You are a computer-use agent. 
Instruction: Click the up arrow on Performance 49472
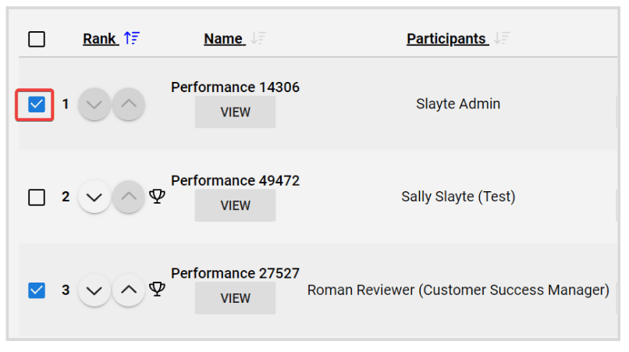(x=128, y=197)
